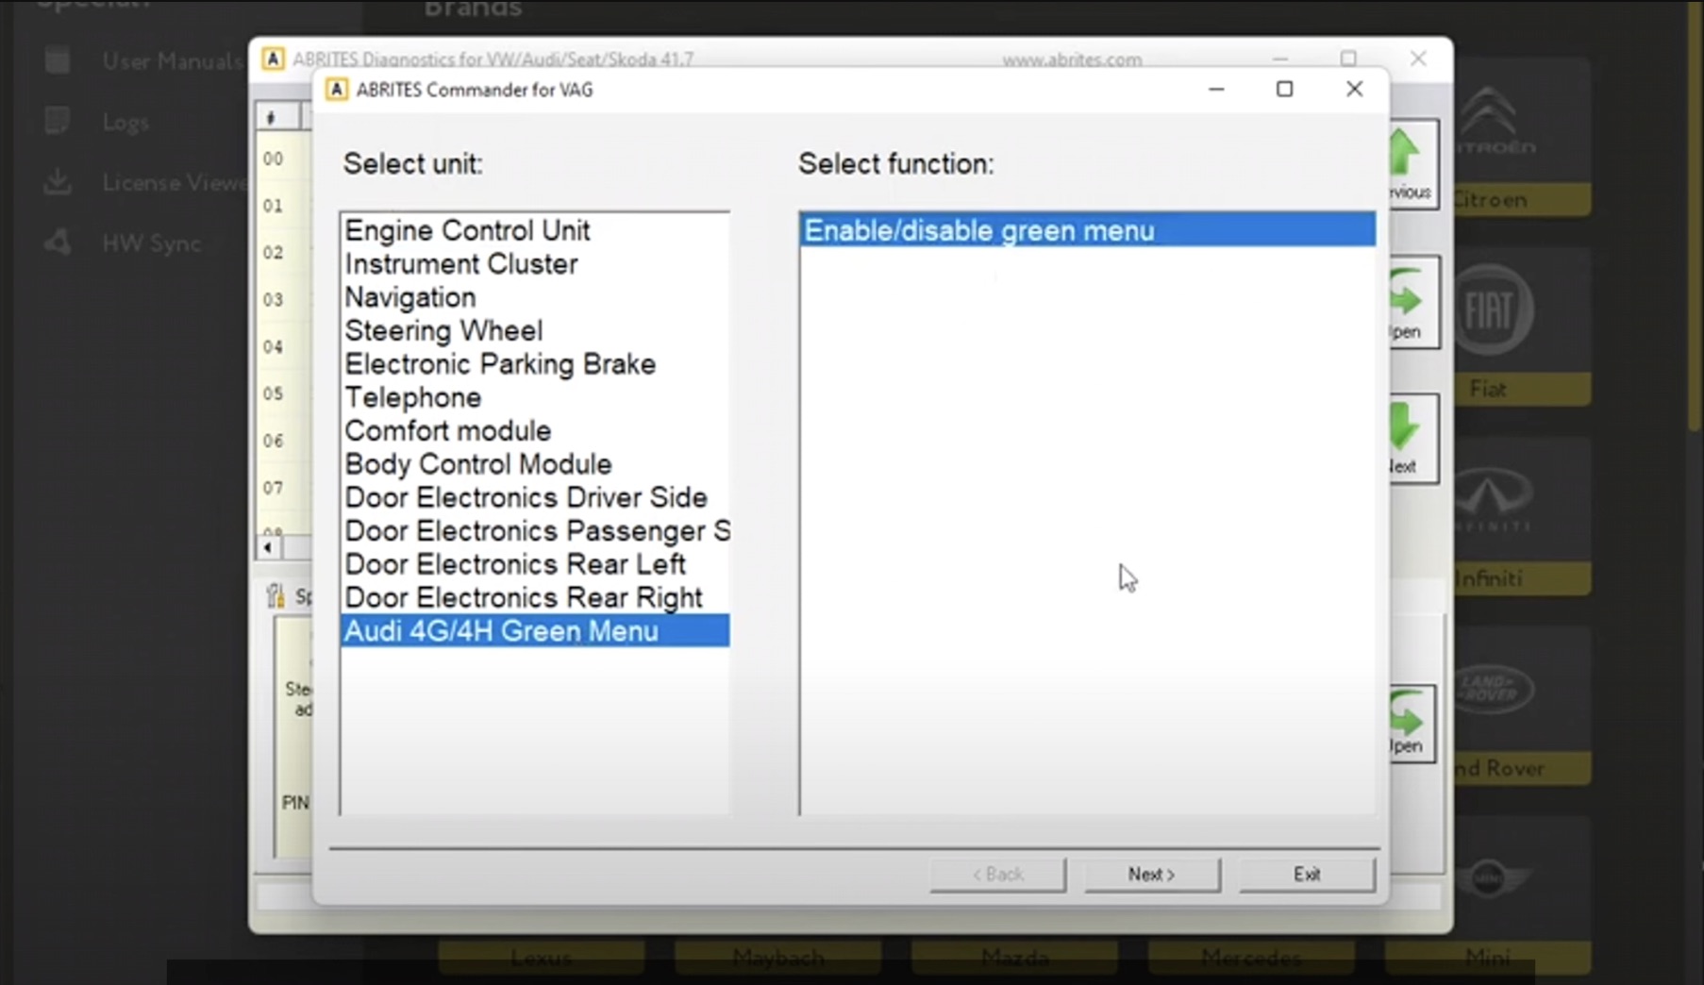Image resolution: width=1704 pixels, height=985 pixels.
Task: Maximize the ABRITES Diagnostics background window
Action: click(x=1348, y=58)
